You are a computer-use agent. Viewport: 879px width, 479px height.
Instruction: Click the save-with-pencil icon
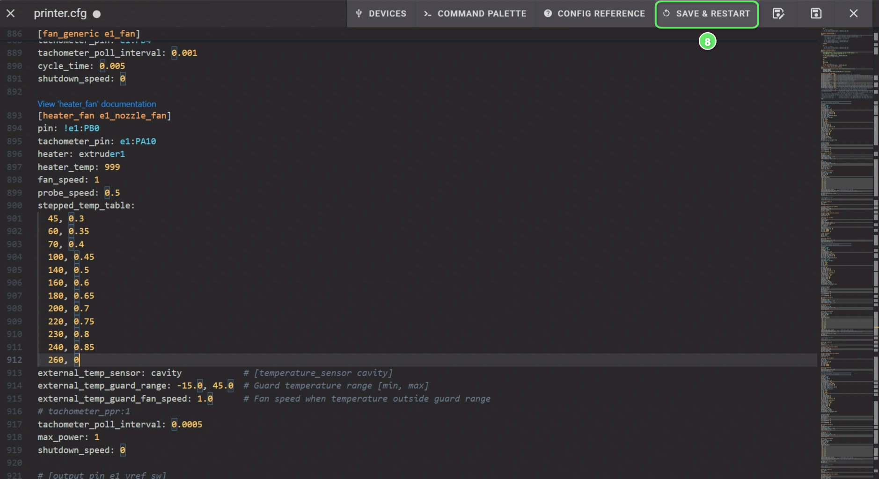pyautogui.click(x=778, y=14)
